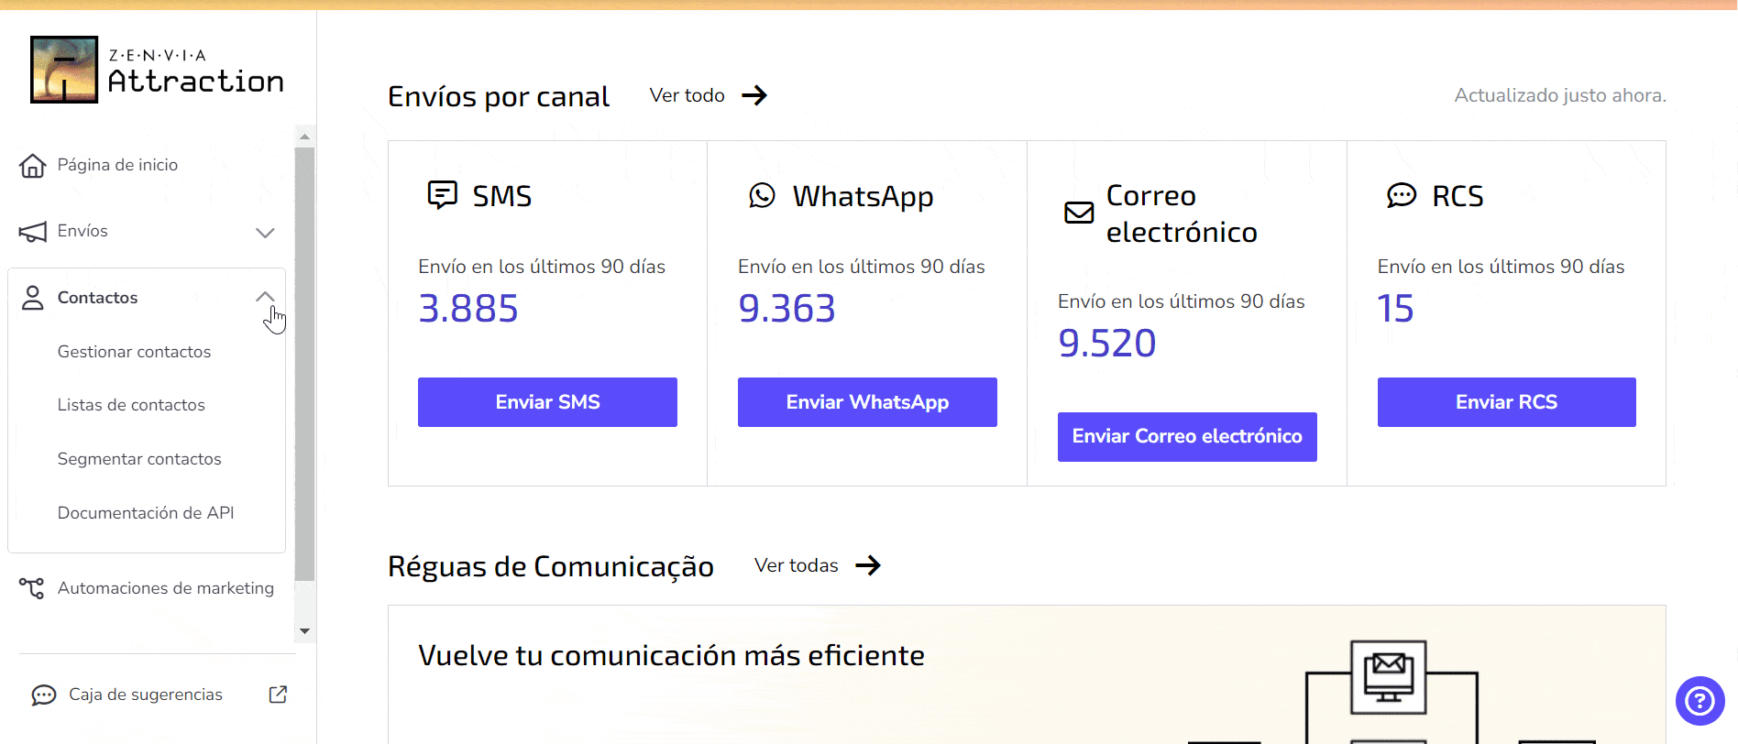
Task: Expand the Envíos section
Action: pyautogui.click(x=265, y=233)
